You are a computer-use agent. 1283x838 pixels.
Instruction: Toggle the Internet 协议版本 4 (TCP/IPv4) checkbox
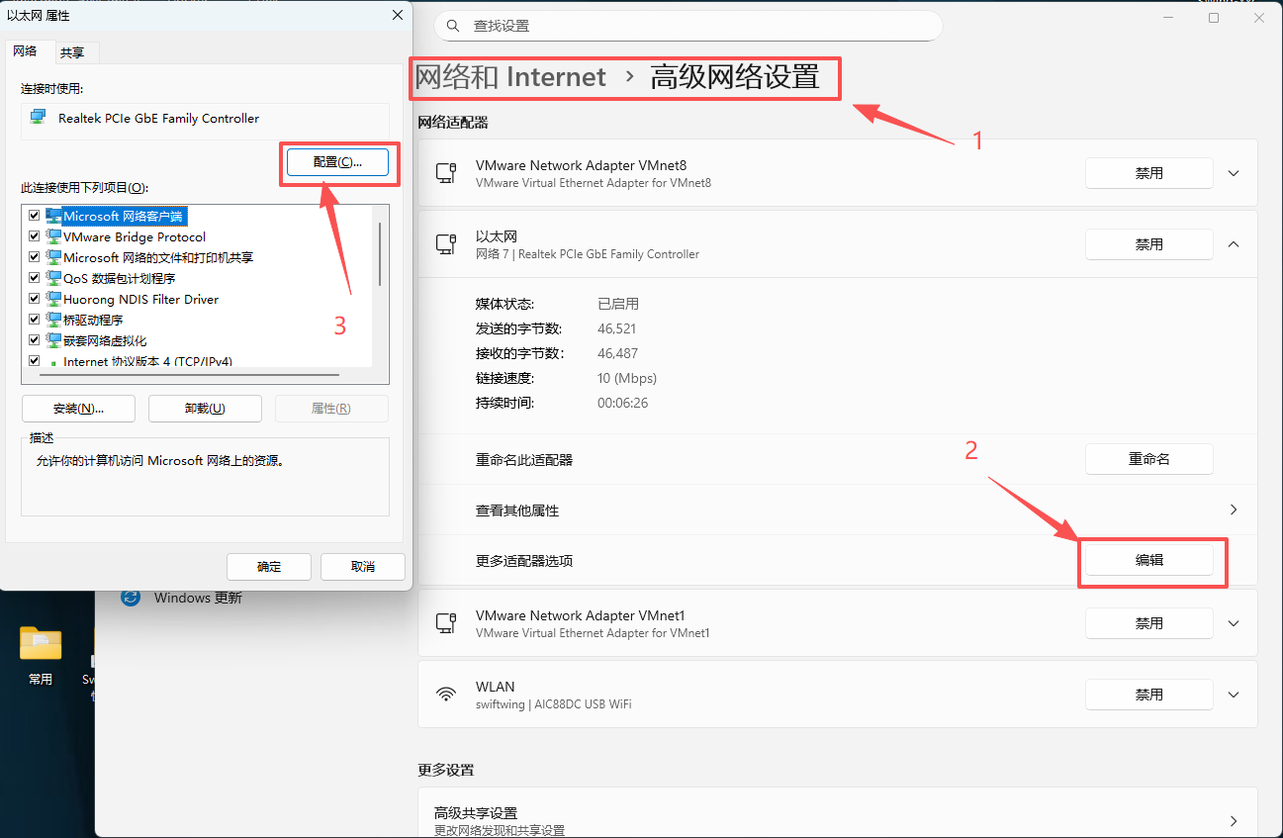tap(35, 361)
